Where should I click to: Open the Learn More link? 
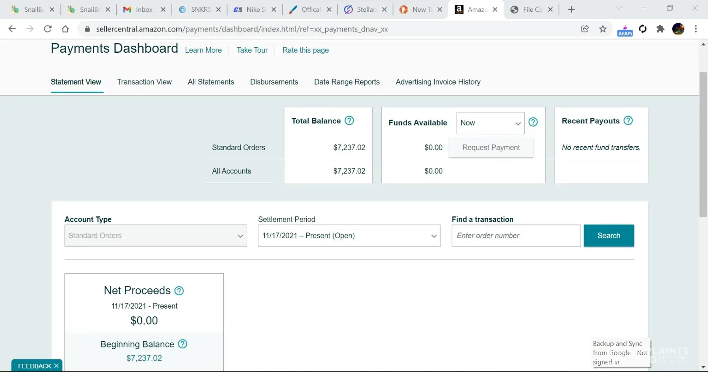click(203, 50)
